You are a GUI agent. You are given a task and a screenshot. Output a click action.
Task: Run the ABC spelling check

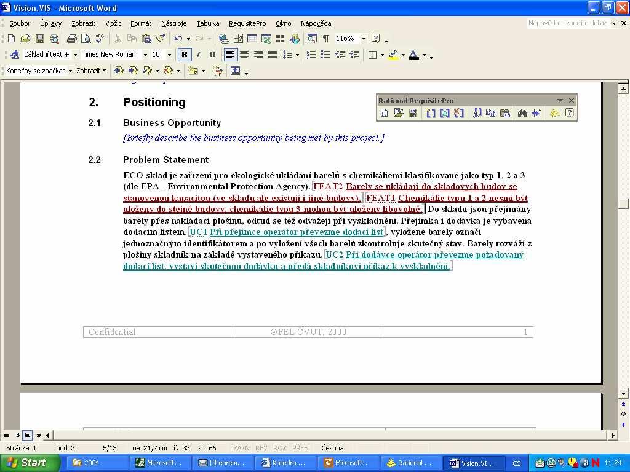pyautogui.click(x=100, y=39)
